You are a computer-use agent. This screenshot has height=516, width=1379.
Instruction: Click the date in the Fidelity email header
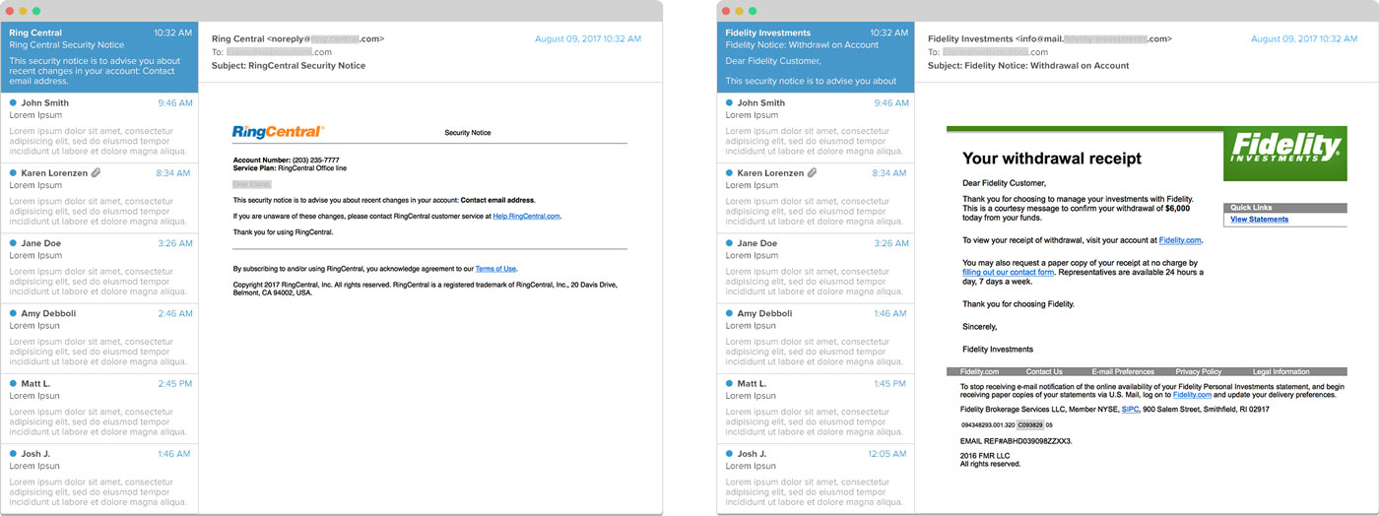(x=1304, y=38)
